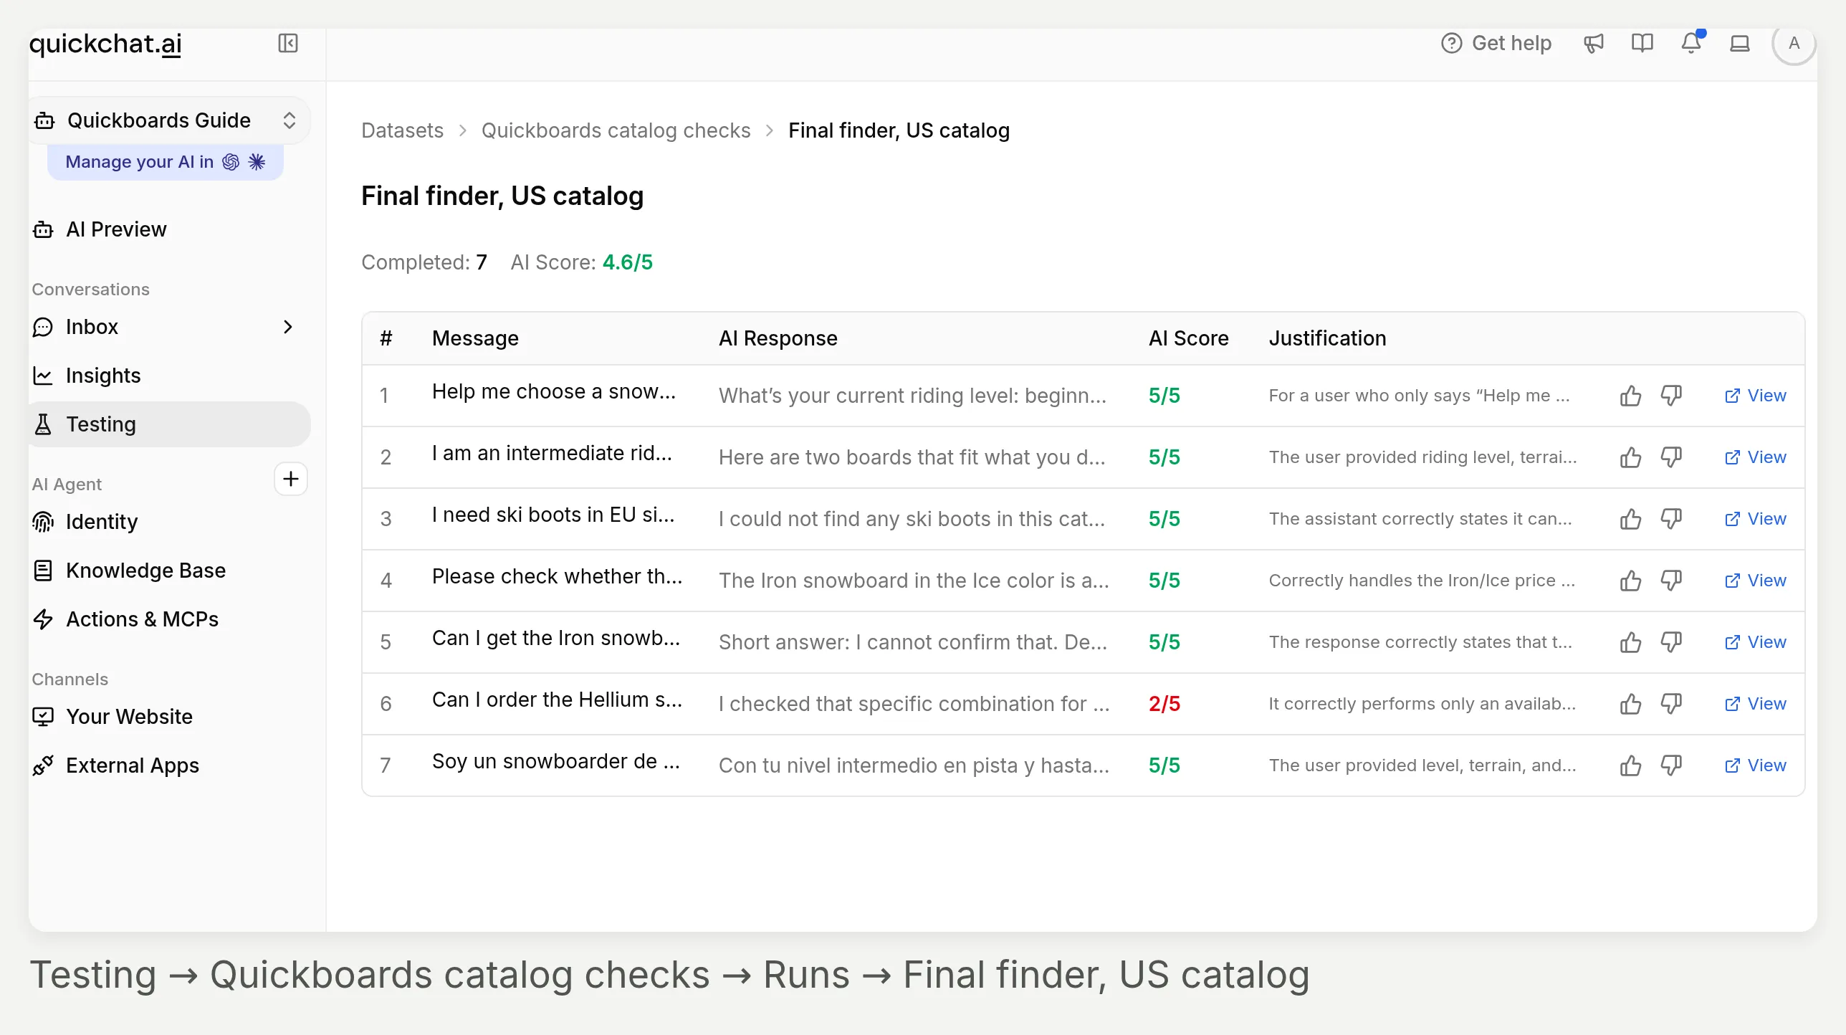The image size is (1846, 1035).
Task: Thumbs down row 5 Iron snowboard
Action: pyautogui.click(x=1671, y=642)
